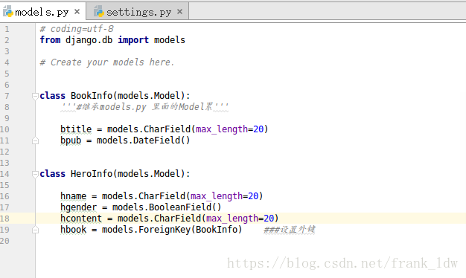Viewport: 466px width, 278px height.
Task: Click the 'HeroInfo' class name
Action: point(92,174)
